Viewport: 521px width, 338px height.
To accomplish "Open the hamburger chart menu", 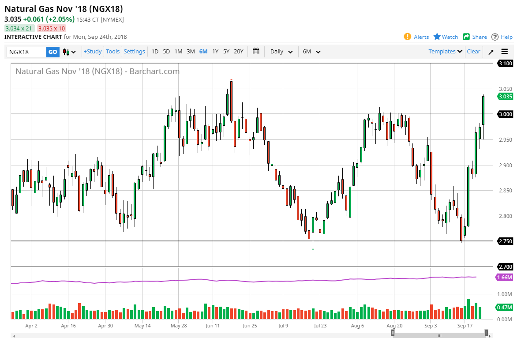I will [x=505, y=52].
